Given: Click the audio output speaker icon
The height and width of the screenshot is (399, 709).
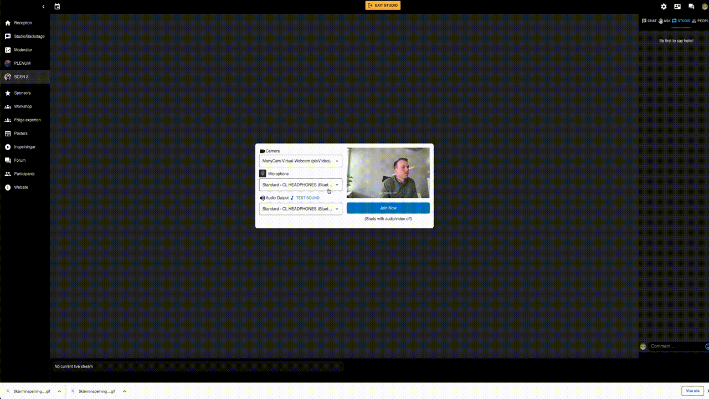Looking at the screenshot, I should (263, 198).
